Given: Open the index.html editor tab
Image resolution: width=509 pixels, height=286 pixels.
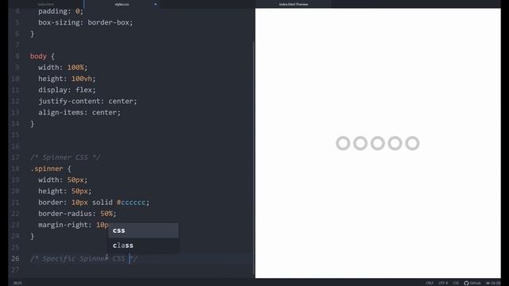Looking at the screenshot, I should click(x=46, y=4).
